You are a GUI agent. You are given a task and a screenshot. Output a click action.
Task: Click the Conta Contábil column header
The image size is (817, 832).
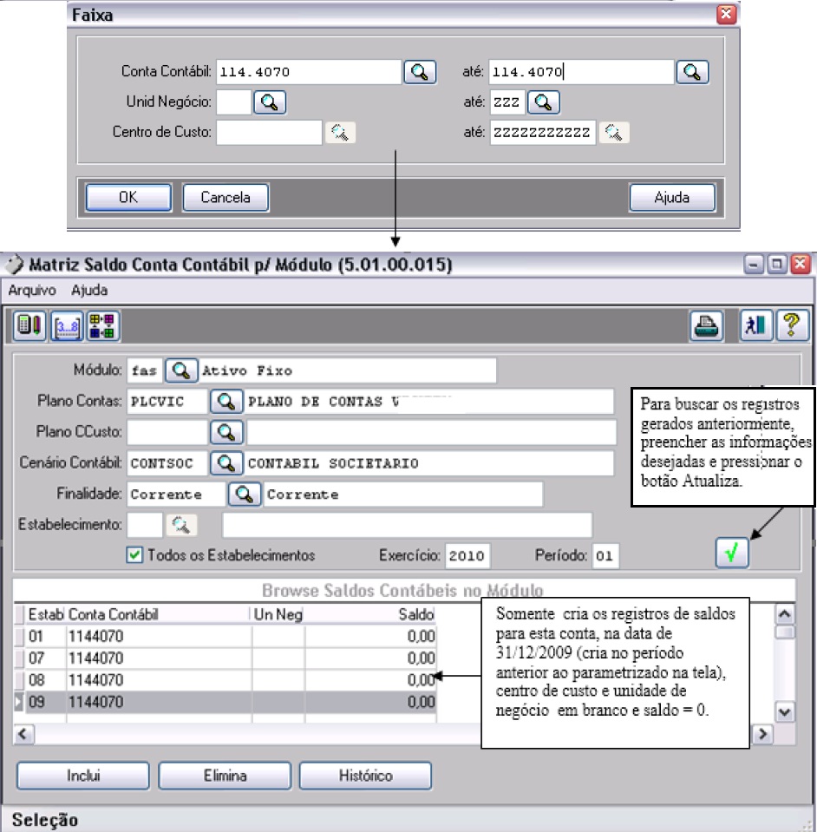point(158,614)
